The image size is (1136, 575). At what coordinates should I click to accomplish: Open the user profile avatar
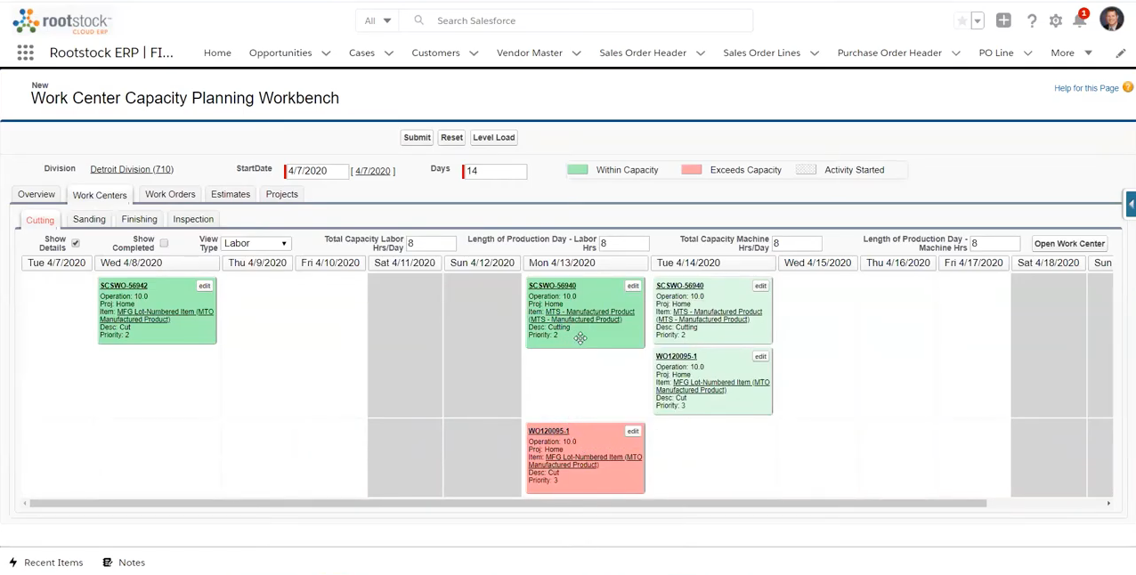[1112, 20]
